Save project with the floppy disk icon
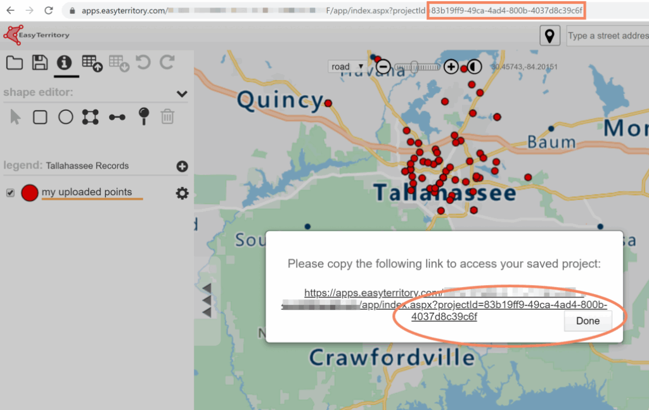The height and width of the screenshot is (410, 649). [39, 62]
